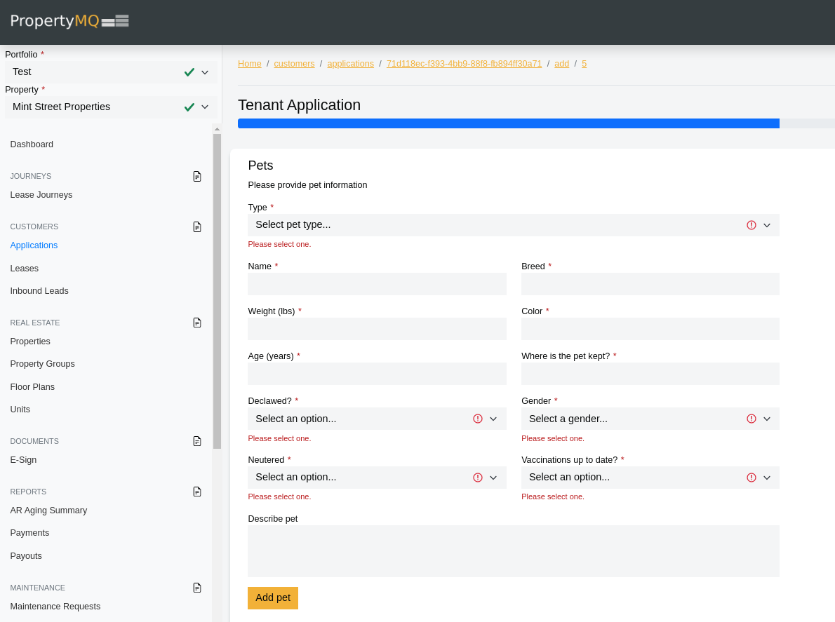
Task: Click the Real Estate section document icon
Action: [197, 323]
